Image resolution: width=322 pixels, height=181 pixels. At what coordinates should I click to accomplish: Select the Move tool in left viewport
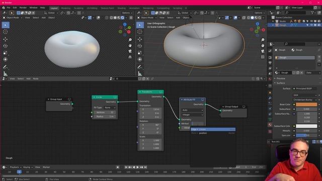6,39
